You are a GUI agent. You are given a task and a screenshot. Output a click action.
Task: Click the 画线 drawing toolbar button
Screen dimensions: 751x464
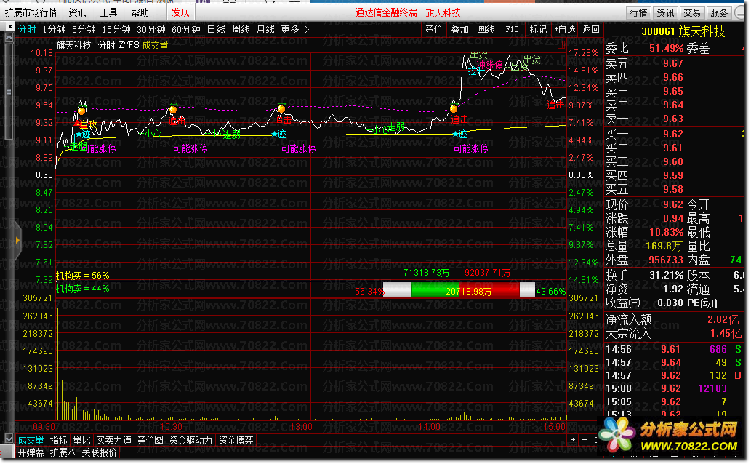[x=486, y=30]
